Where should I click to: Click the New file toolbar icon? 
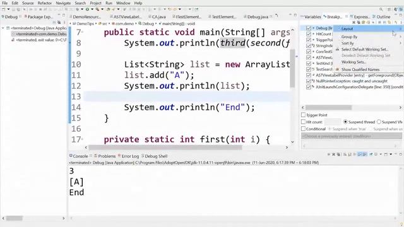[x=4, y=9]
